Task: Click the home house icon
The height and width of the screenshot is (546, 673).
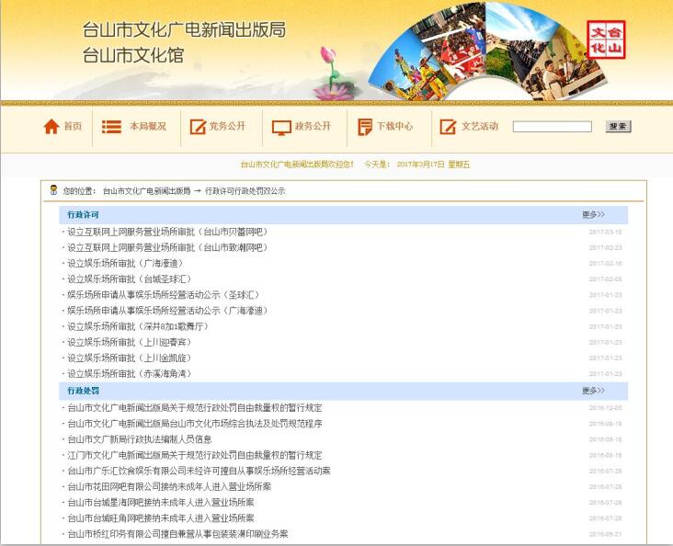Action: point(51,127)
